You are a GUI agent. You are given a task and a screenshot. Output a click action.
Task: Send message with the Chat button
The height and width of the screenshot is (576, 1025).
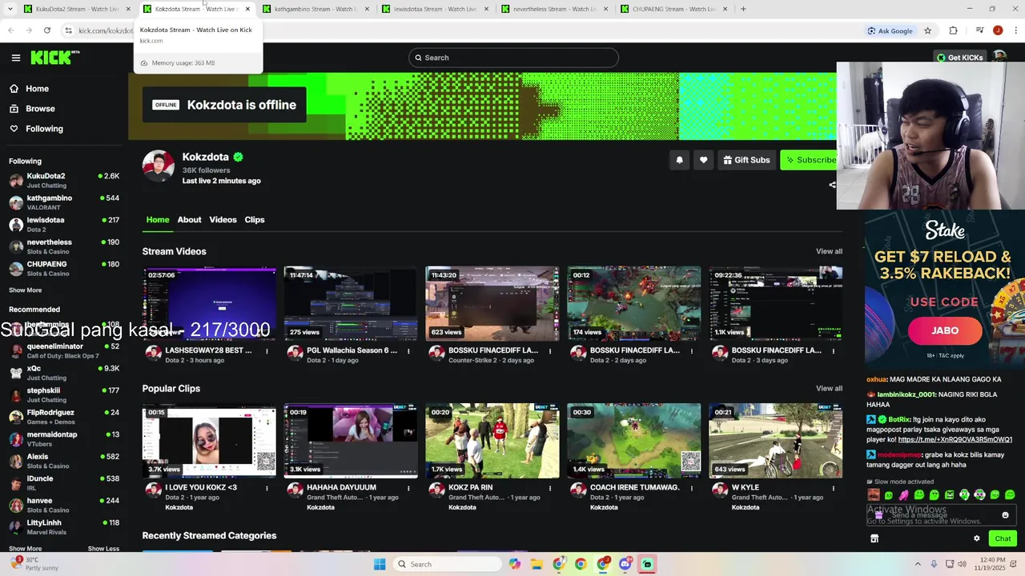pyautogui.click(x=1003, y=538)
